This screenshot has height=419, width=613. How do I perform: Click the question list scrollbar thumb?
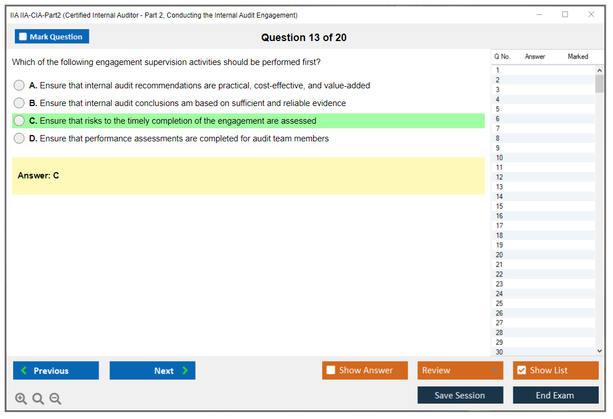coord(599,84)
